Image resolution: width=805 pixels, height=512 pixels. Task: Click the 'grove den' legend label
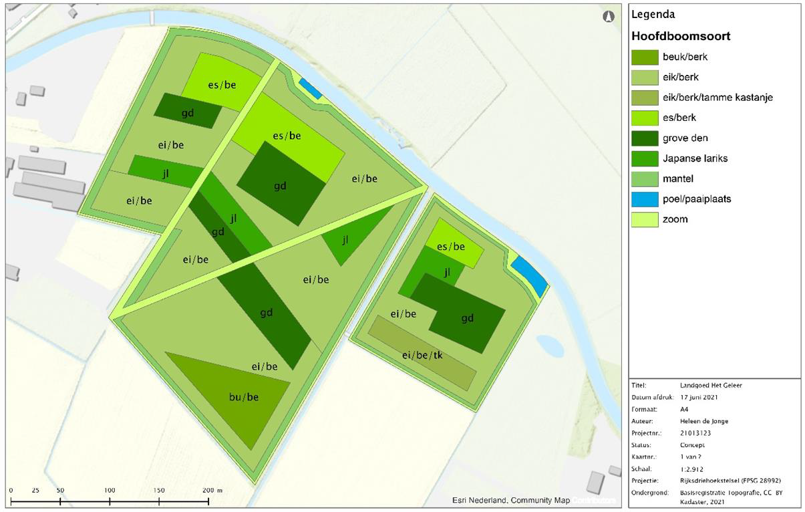685,138
